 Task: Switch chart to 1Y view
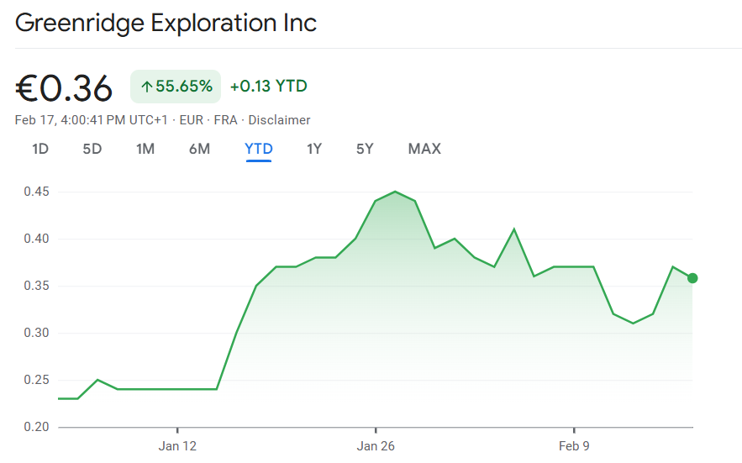click(314, 149)
